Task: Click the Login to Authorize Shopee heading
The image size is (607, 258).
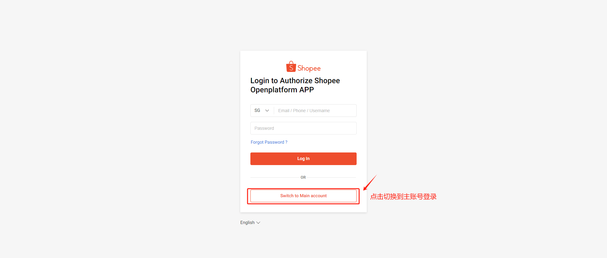Action: pos(295,81)
